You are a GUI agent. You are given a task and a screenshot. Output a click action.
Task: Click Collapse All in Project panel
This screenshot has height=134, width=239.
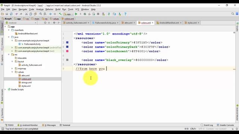pos(49,23)
